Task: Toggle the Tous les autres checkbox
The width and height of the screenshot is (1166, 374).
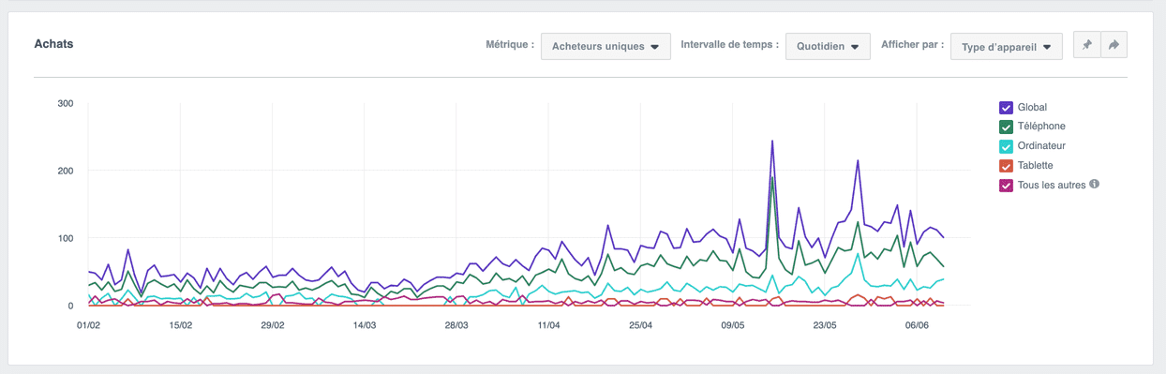Action: coord(1006,186)
